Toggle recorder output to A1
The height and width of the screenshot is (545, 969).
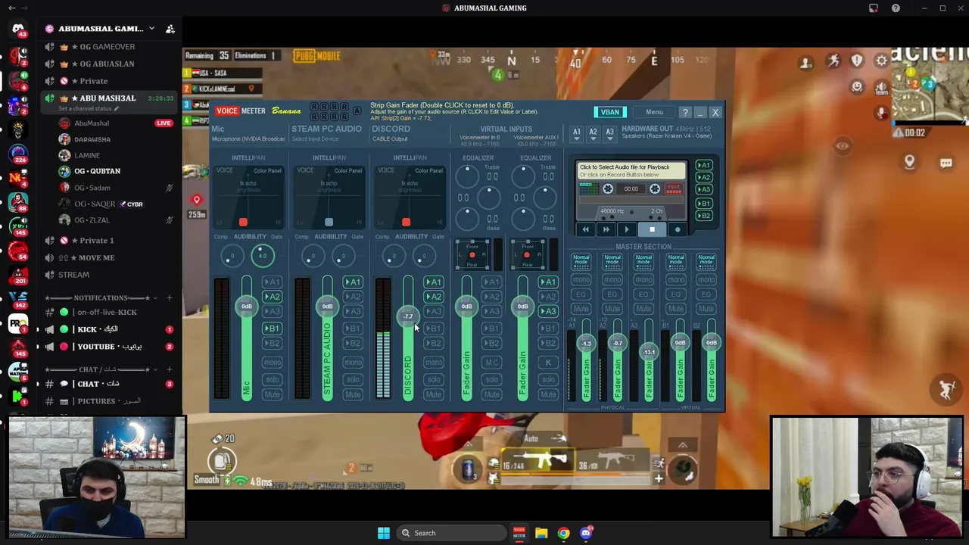click(x=704, y=166)
